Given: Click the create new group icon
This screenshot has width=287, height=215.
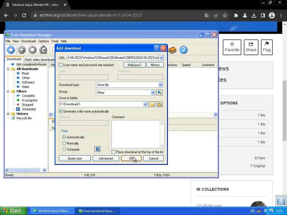Looking at the screenshot, I should point(159,93).
